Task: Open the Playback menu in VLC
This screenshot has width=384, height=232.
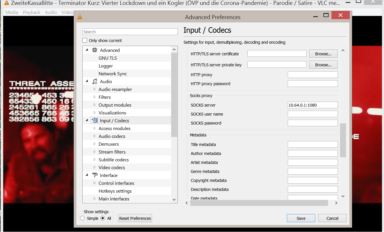Action: pos(32,12)
